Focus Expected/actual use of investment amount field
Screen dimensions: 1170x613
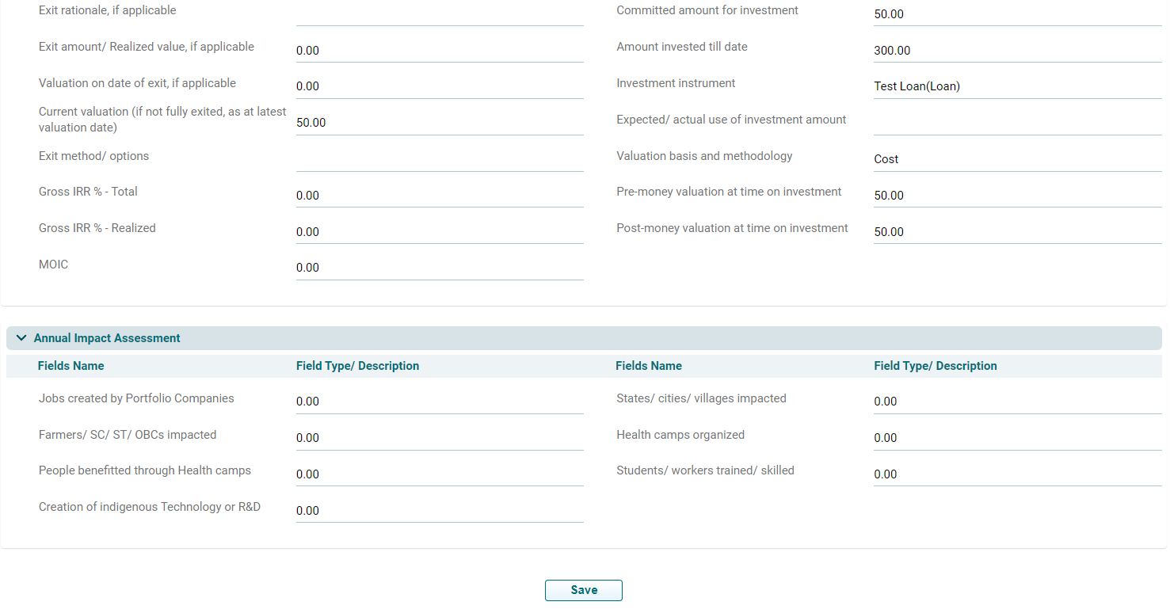[1017, 123]
